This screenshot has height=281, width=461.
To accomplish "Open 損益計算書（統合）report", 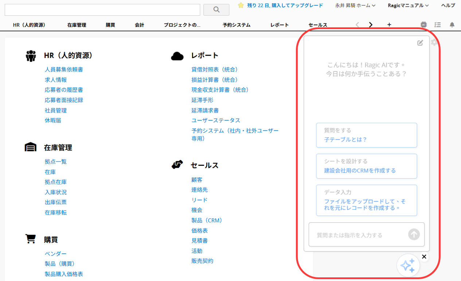I will click(x=216, y=79).
